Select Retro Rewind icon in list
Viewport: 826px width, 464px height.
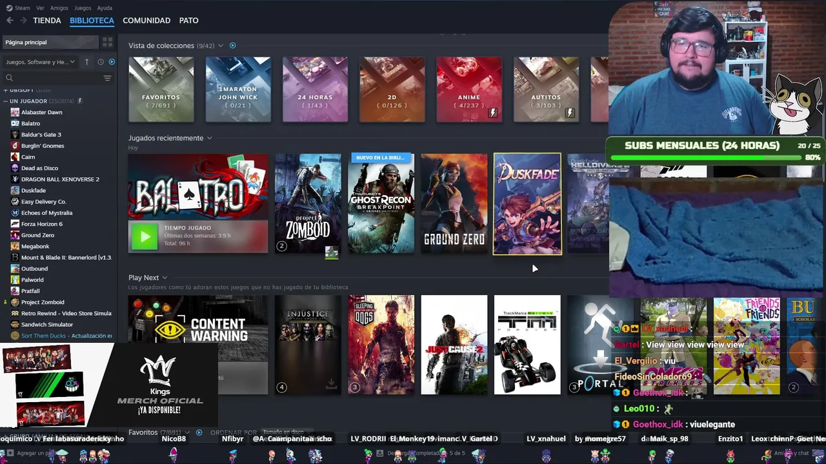click(x=15, y=313)
